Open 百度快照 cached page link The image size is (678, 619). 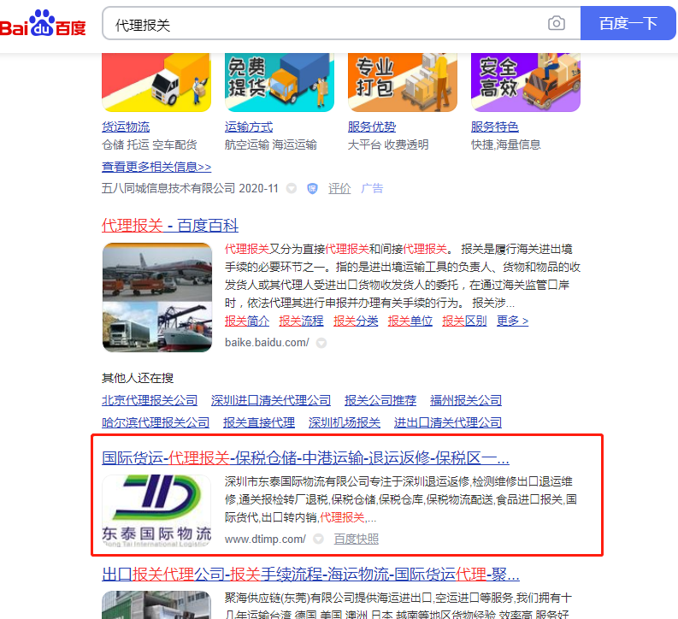[x=357, y=539]
